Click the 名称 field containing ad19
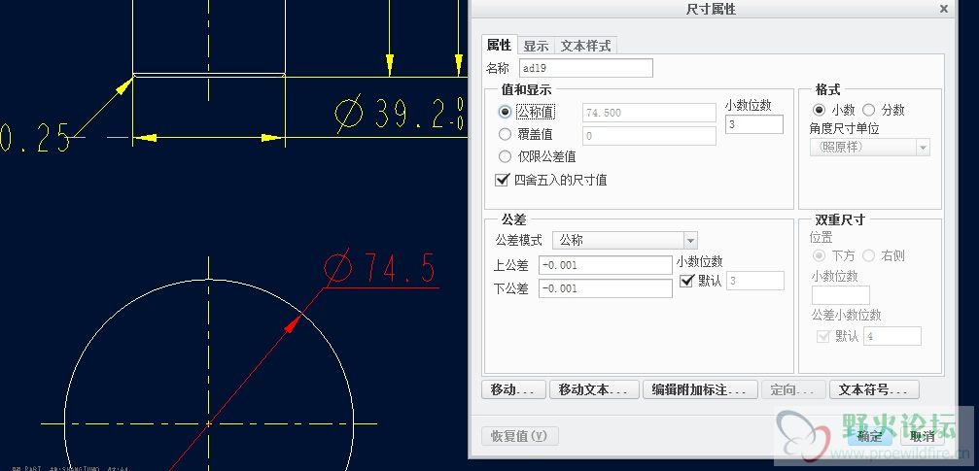 585,68
